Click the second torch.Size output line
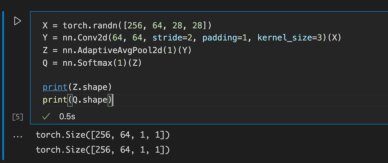 [x=103, y=150]
